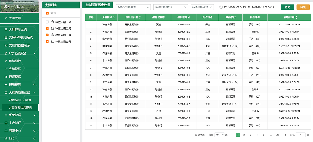
Task: Click the 通用视频 camera icon
Action: pos(6,77)
